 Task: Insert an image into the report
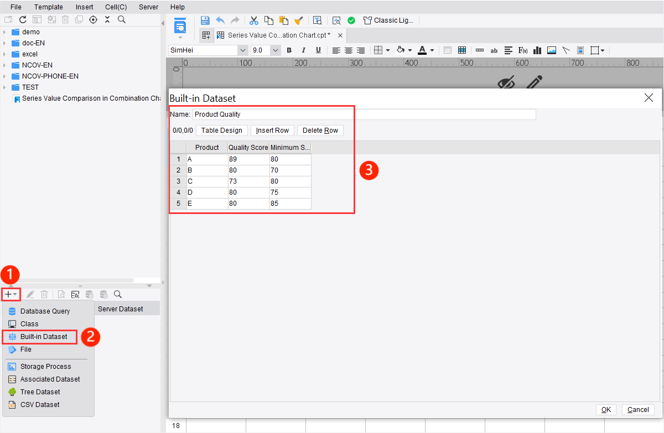pos(551,50)
